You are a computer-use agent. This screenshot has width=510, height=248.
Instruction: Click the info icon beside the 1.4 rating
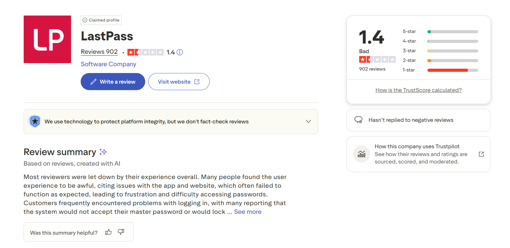point(180,52)
